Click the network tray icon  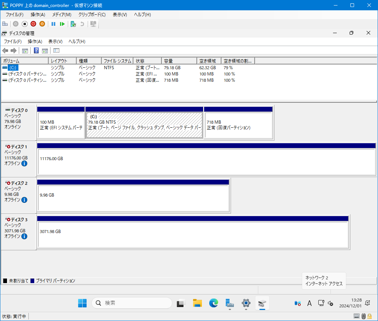point(321,303)
